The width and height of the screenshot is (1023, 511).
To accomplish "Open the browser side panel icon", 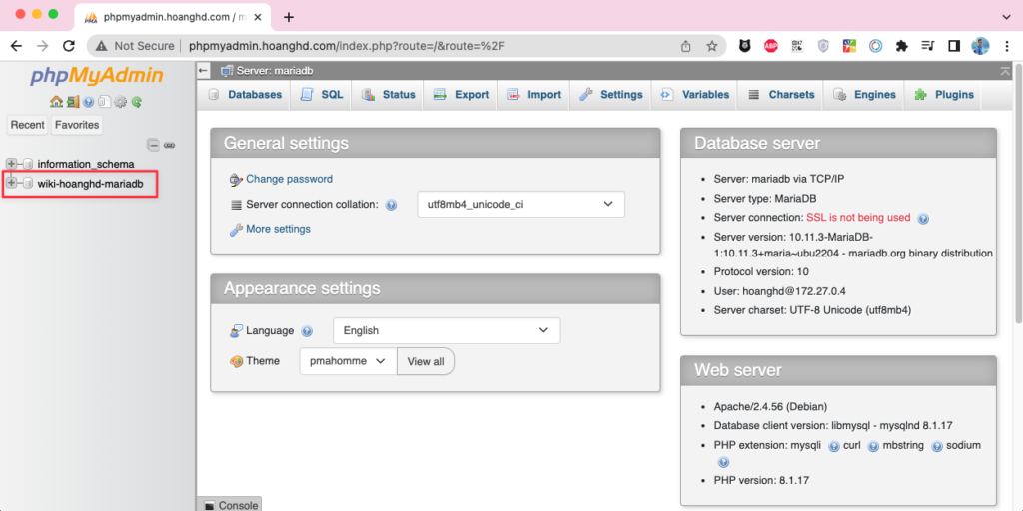I will pos(954,46).
